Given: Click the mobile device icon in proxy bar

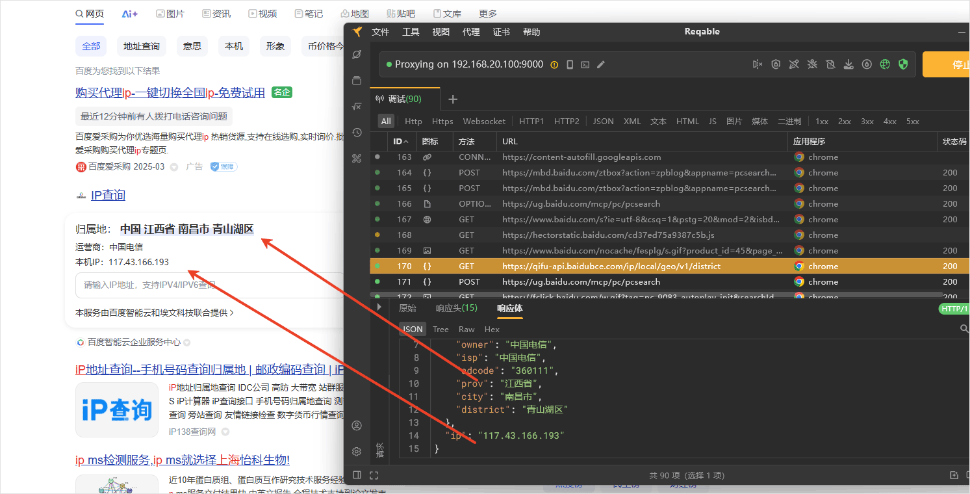Looking at the screenshot, I should coord(570,64).
